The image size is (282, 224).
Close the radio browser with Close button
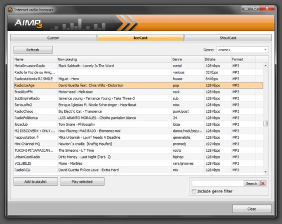click(252, 209)
